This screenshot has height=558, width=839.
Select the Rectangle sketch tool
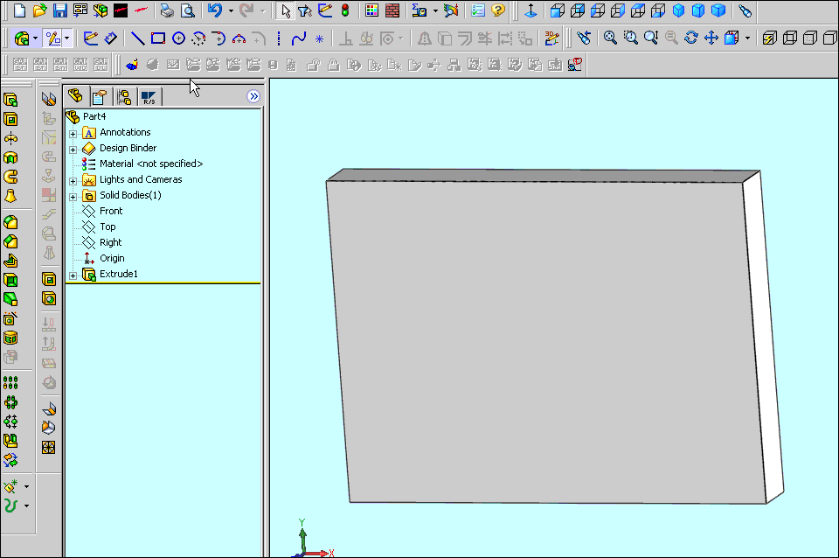158,38
